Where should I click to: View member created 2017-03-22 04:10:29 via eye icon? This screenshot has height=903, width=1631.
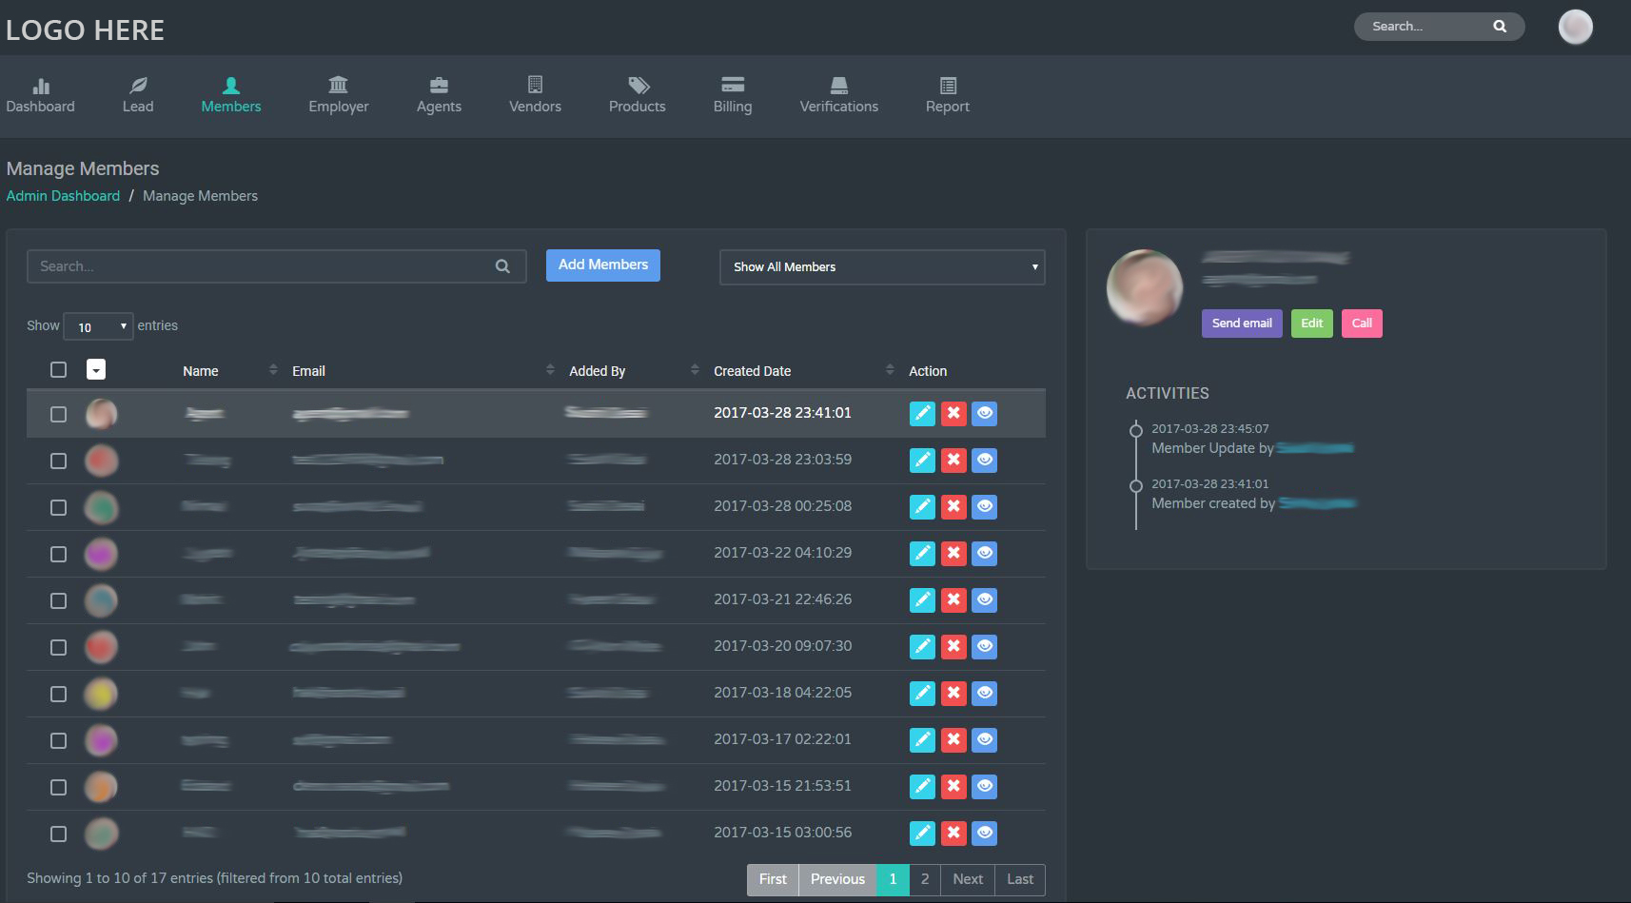tap(984, 553)
